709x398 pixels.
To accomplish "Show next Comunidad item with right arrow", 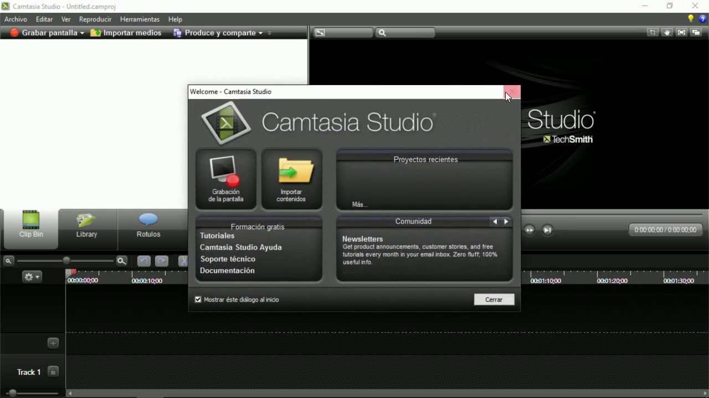I will pyautogui.click(x=506, y=222).
